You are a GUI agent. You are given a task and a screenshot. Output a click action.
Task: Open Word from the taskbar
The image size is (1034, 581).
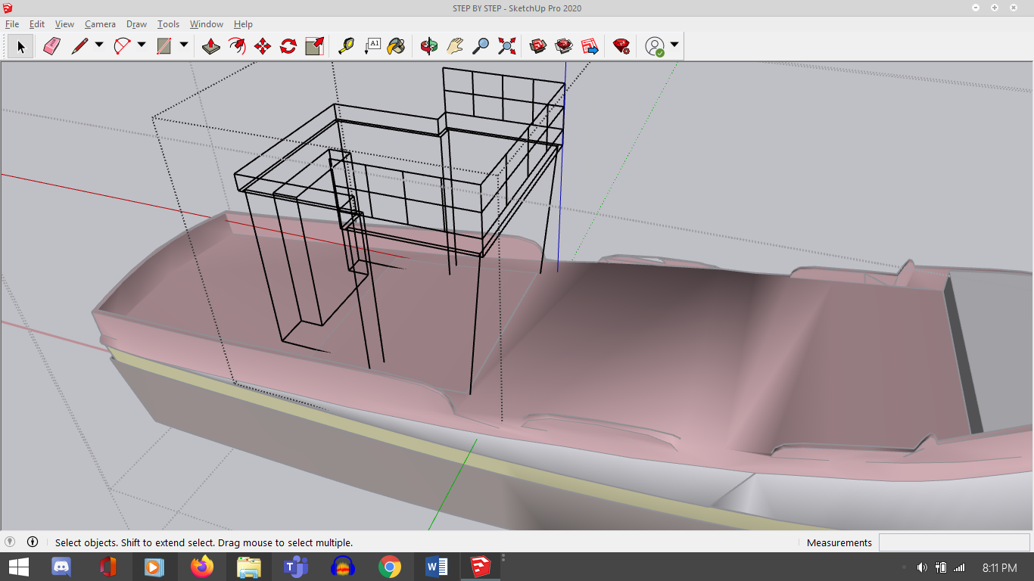(x=436, y=567)
